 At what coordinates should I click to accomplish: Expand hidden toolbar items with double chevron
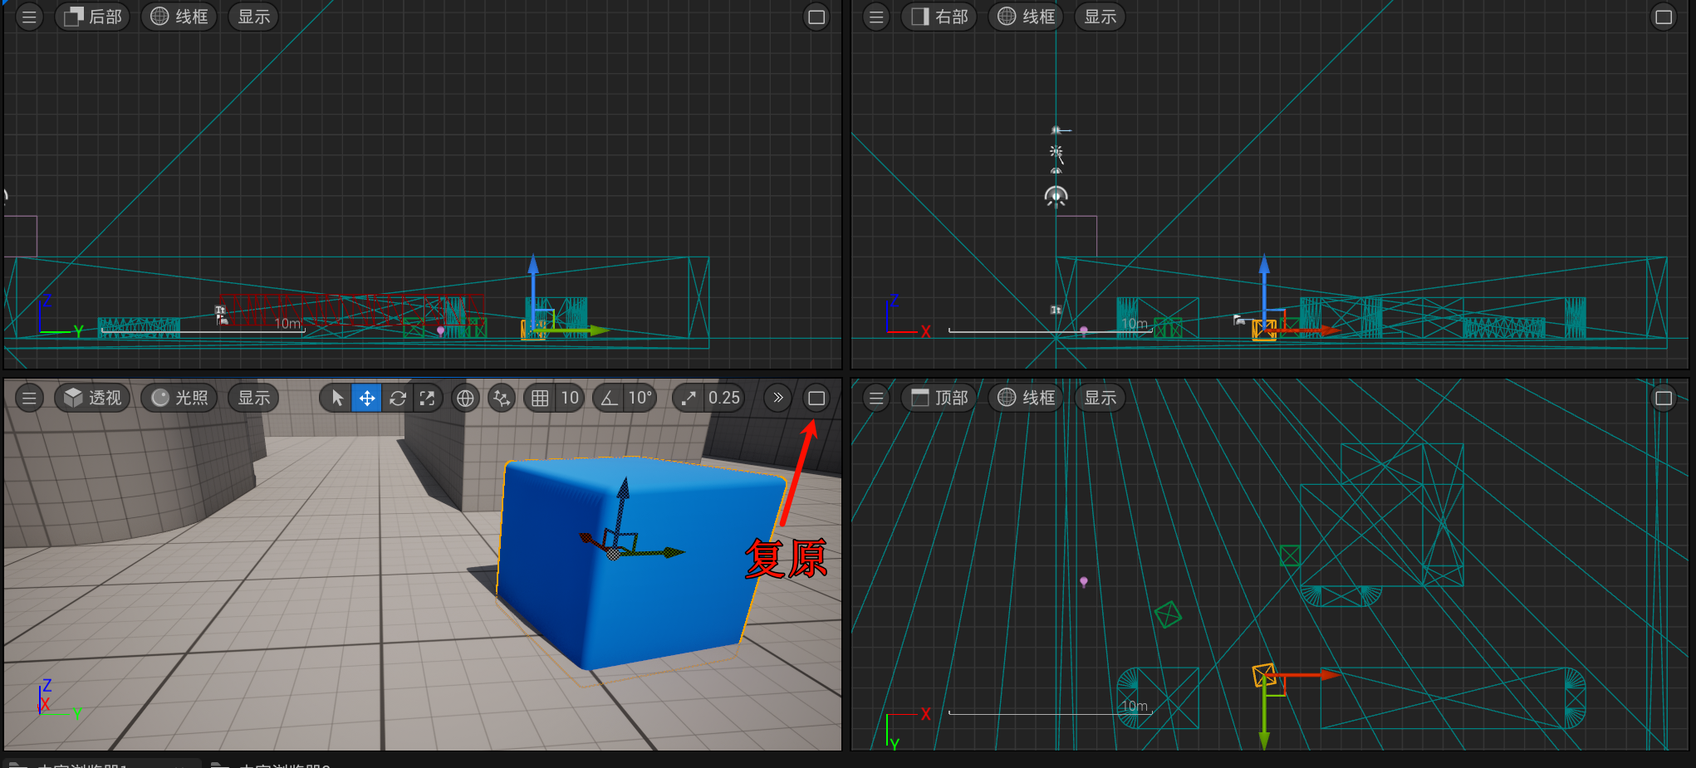pos(777,399)
